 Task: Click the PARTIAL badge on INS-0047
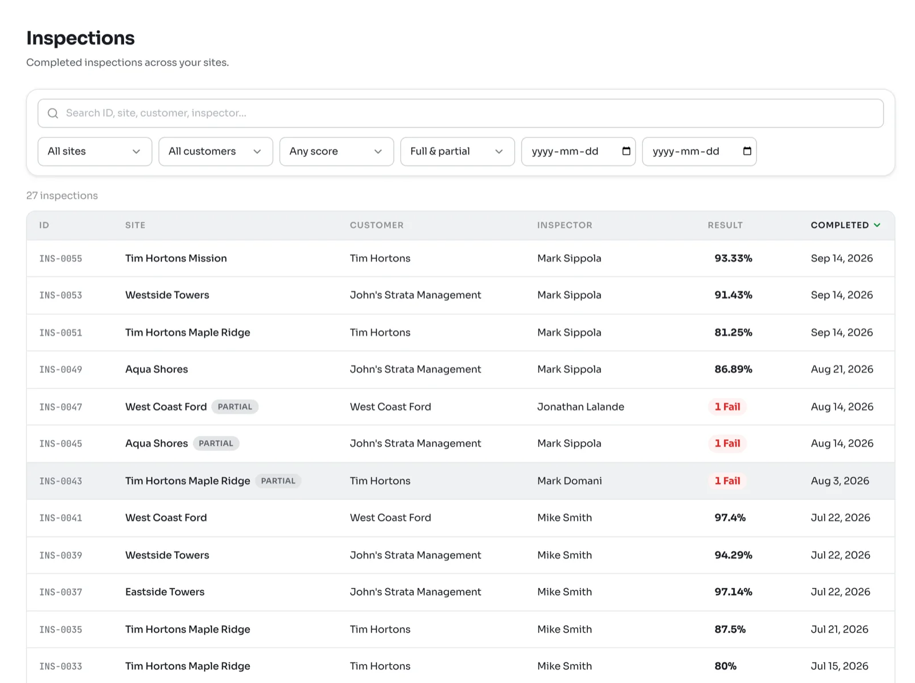235,407
